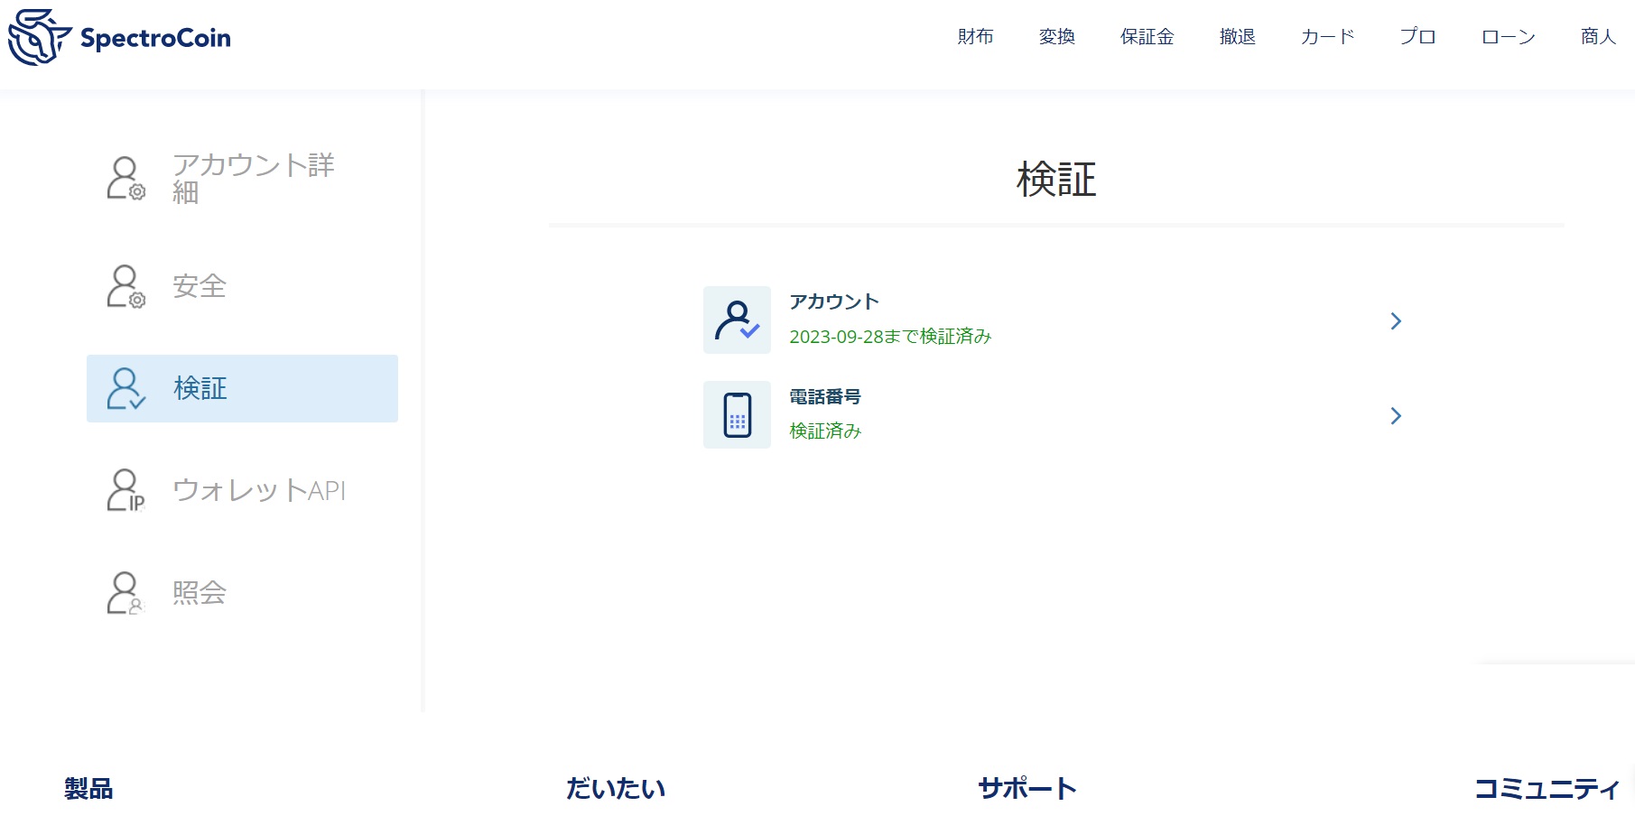Go to 保証金 in top navigation
This screenshot has height=825, width=1635.
point(1147,37)
